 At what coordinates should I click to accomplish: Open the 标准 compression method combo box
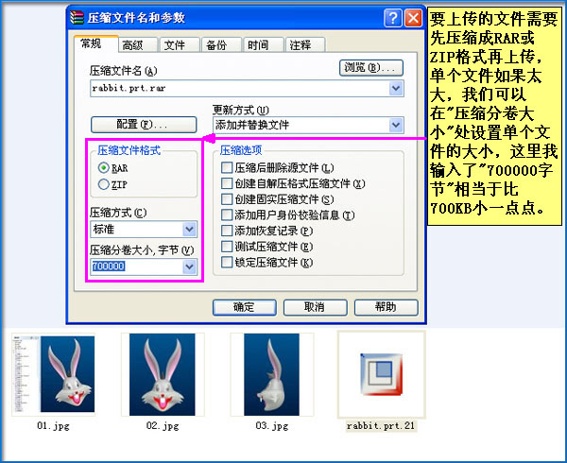[144, 230]
